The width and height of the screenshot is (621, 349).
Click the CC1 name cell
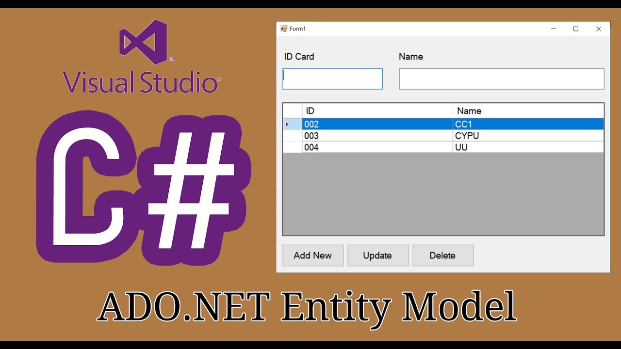click(x=528, y=124)
